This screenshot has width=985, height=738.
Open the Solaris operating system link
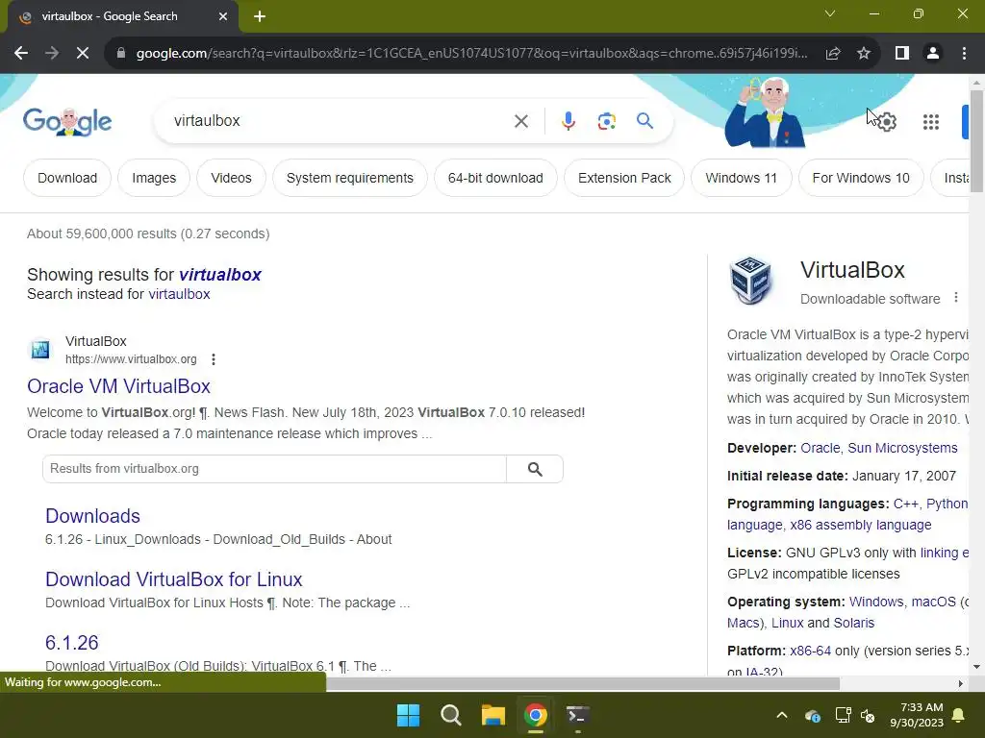(853, 623)
